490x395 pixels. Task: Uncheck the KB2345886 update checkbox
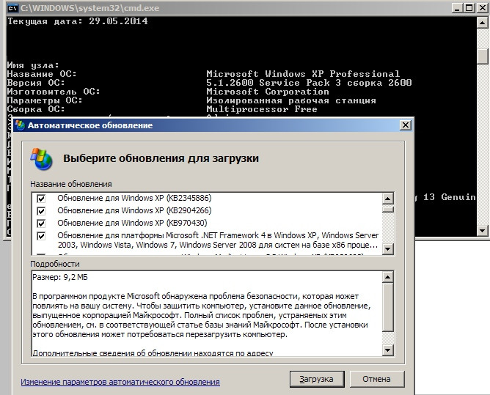point(42,199)
